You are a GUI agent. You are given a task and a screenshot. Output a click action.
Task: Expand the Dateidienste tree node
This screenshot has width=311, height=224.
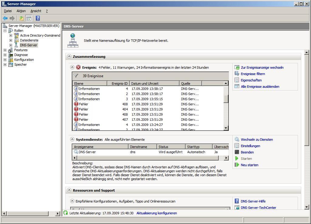11,40
